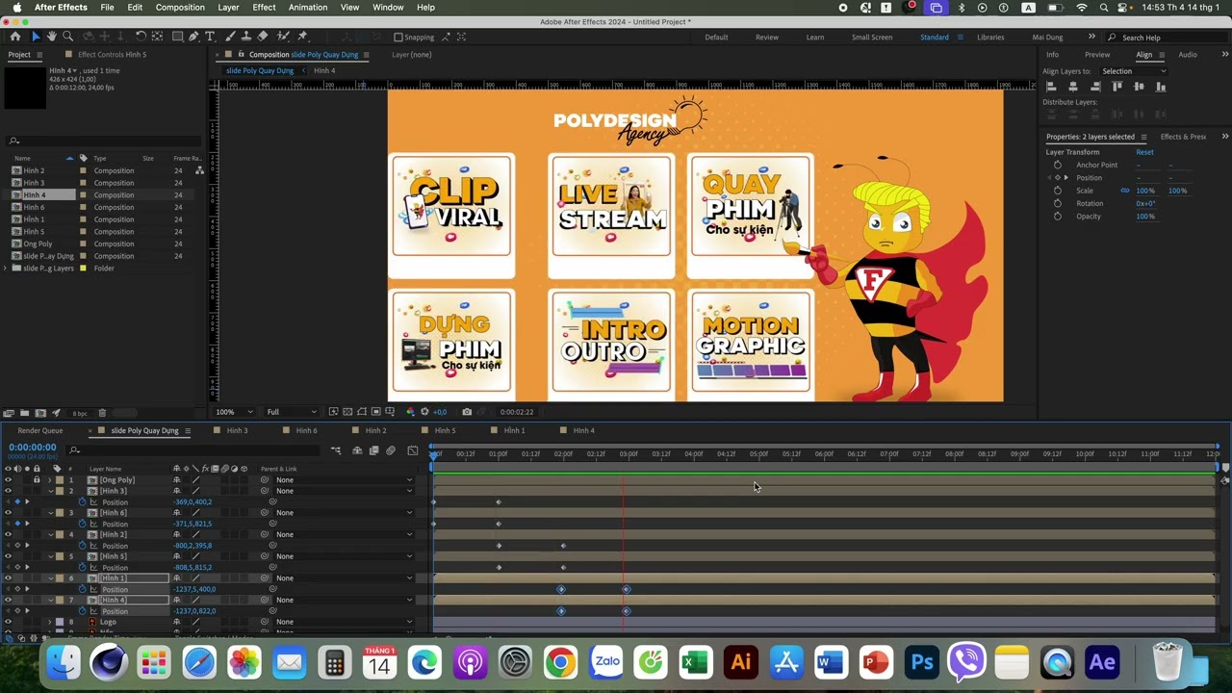Click Reset in Layer Transform

(1144, 152)
